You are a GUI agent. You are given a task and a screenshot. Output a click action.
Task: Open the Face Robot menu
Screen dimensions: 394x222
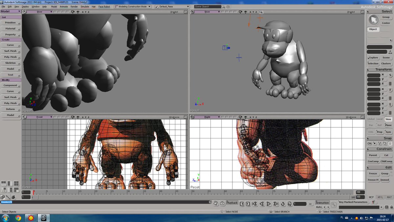point(104,7)
